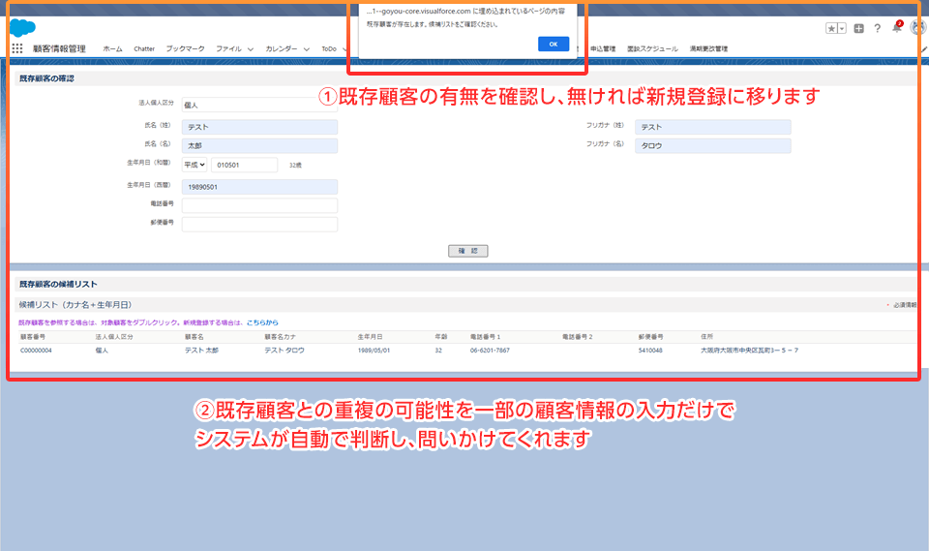Open the favorites list dropdown arrow
929x551 pixels.
coord(842,28)
